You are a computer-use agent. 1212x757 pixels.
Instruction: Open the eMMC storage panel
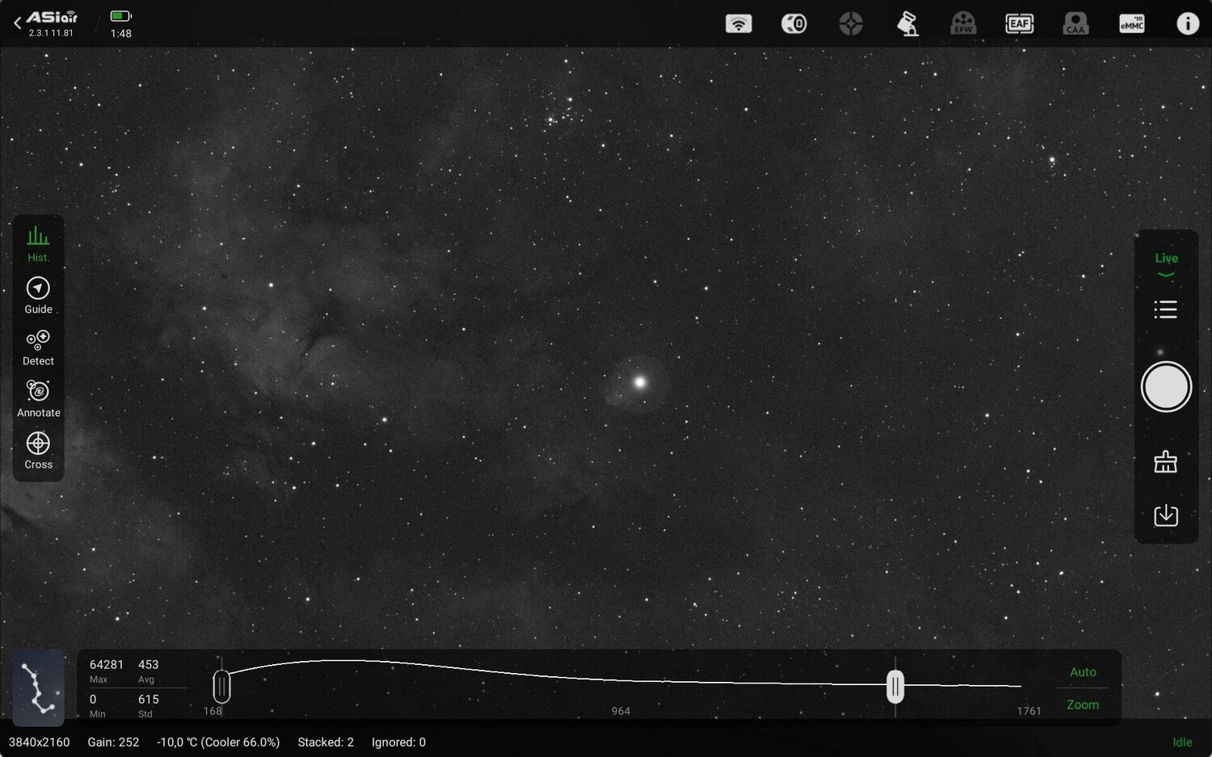point(1131,23)
